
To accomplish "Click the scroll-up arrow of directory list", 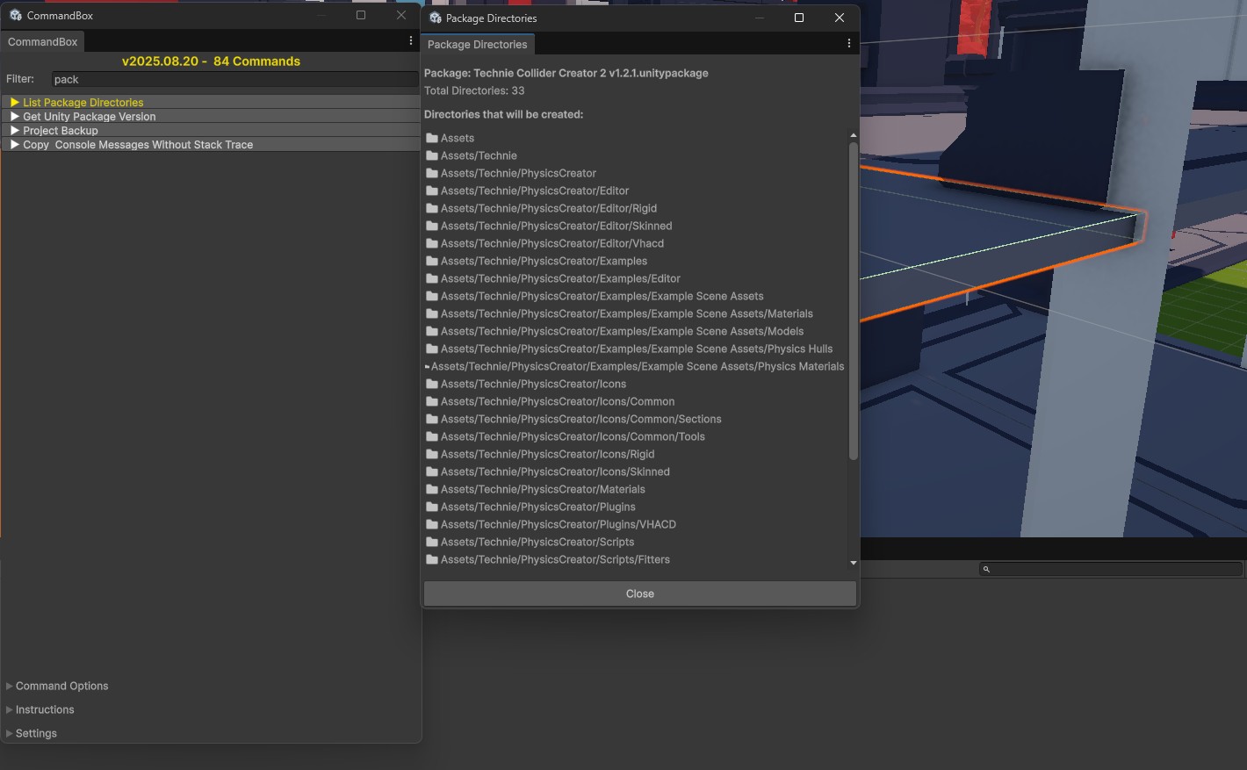I will click(853, 135).
